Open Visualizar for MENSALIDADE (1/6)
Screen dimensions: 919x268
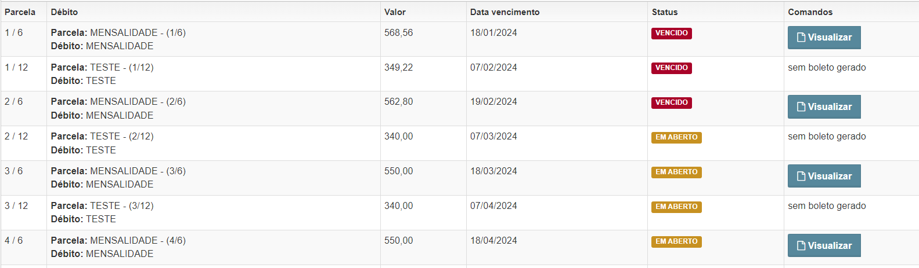(x=824, y=38)
